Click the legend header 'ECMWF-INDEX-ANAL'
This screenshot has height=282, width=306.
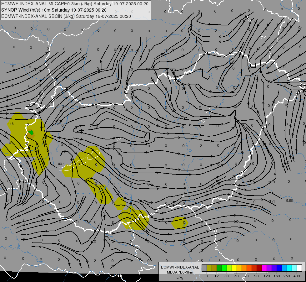tap(180, 267)
